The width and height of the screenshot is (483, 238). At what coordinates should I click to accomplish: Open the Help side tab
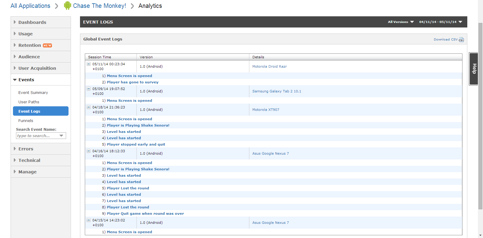pyautogui.click(x=474, y=69)
